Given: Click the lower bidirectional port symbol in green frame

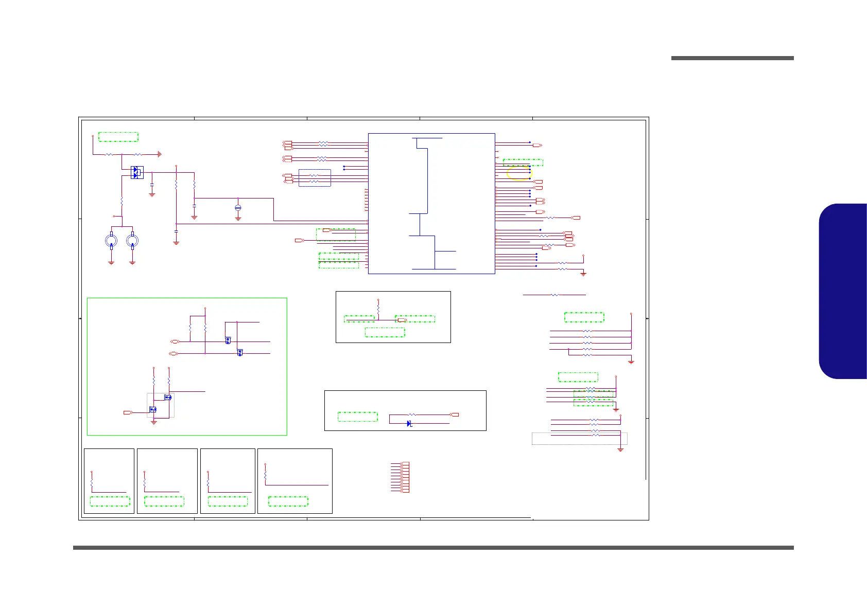Looking at the screenshot, I should pyautogui.click(x=174, y=354).
